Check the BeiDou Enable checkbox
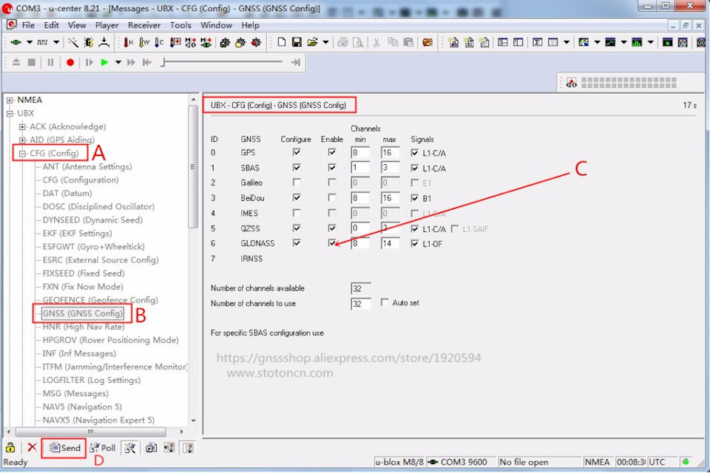 click(332, 198)
